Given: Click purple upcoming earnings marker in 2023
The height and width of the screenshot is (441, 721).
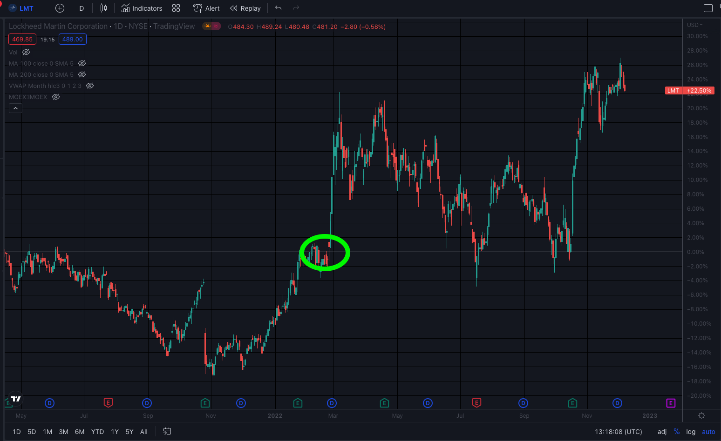Looking at the screenshot, I should (x=671, y=403).
